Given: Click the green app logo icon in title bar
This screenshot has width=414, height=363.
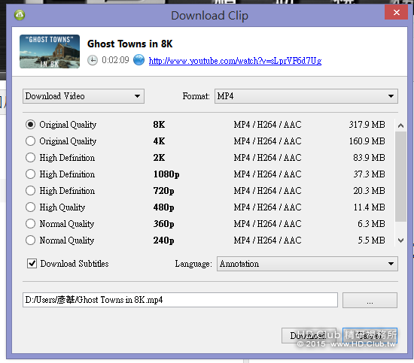Looking at the screenshot, I should point(20,15).
